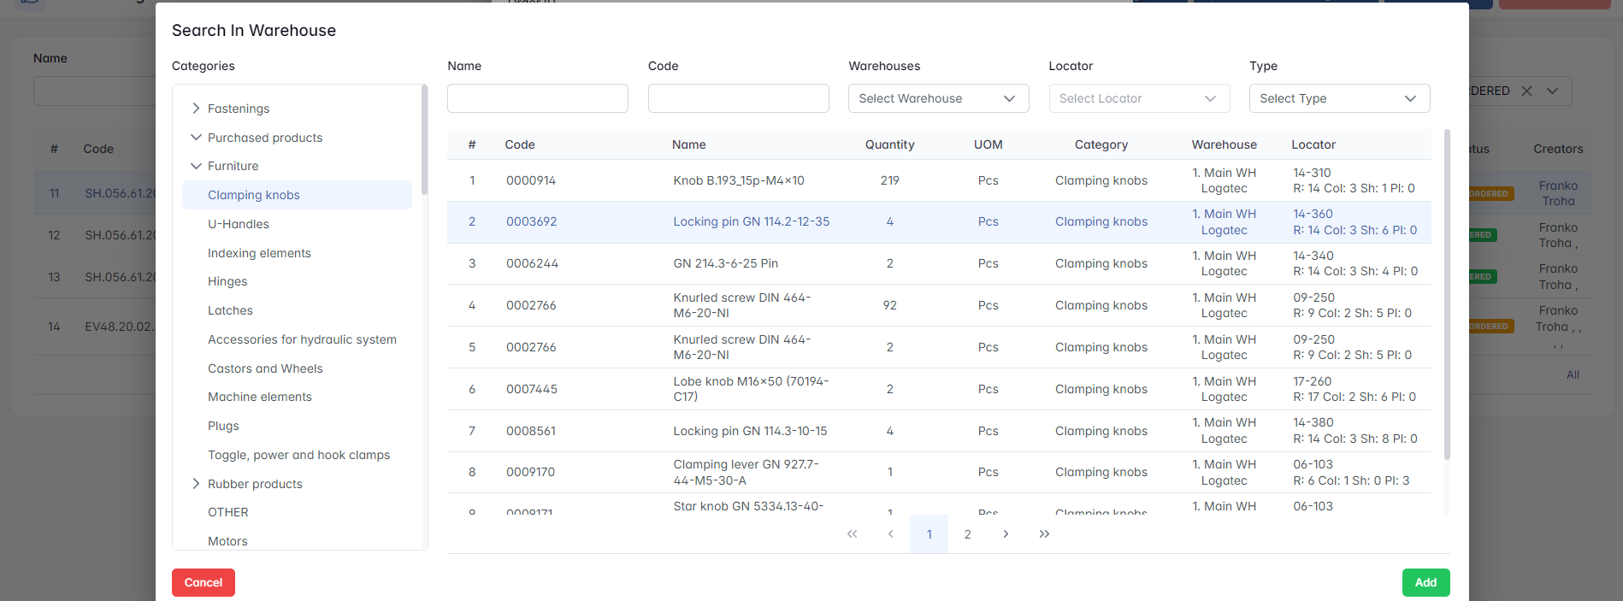The image size is (1623, 601).
Task: Collapse the Furniture category
Action: [x=196, y=166]
